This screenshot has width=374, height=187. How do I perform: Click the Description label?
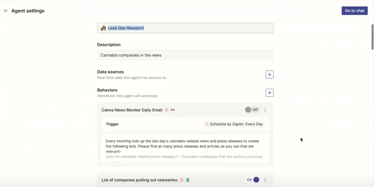click(109, 45)
